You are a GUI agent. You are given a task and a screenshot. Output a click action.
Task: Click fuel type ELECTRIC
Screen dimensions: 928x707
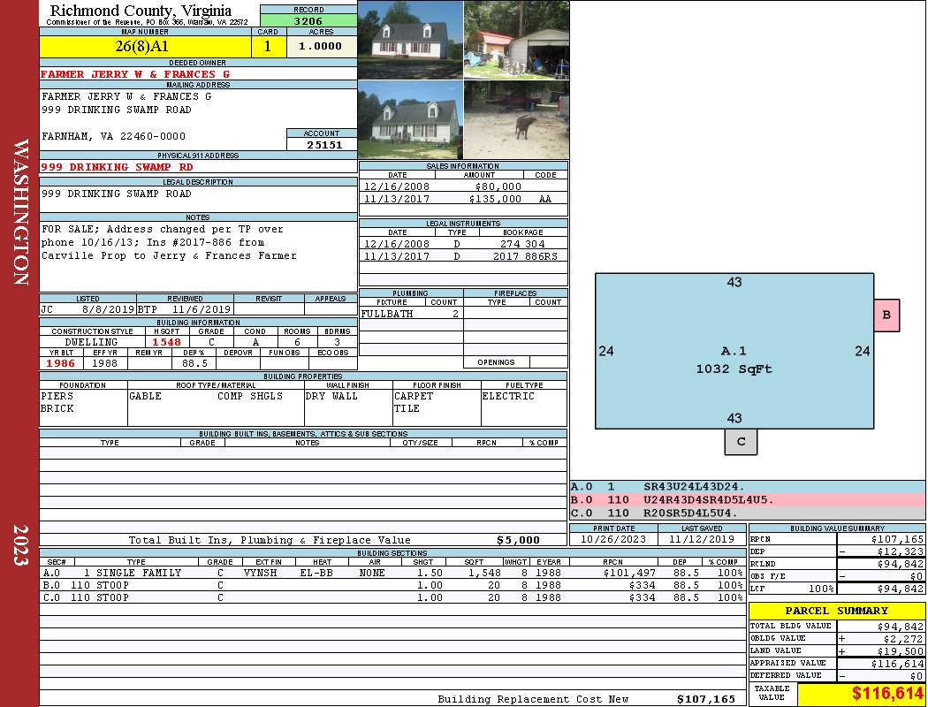(x=508, y=396)
